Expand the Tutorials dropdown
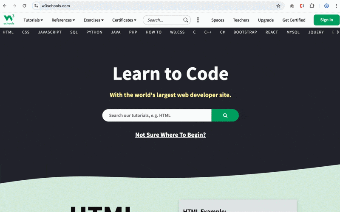The image size is (340, 212). (x=33, y=20)
